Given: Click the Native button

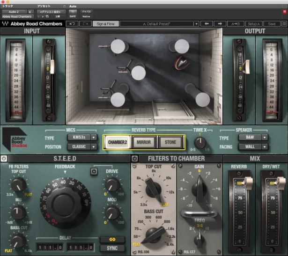Looking at the screenshot, I should pos(86,16).
